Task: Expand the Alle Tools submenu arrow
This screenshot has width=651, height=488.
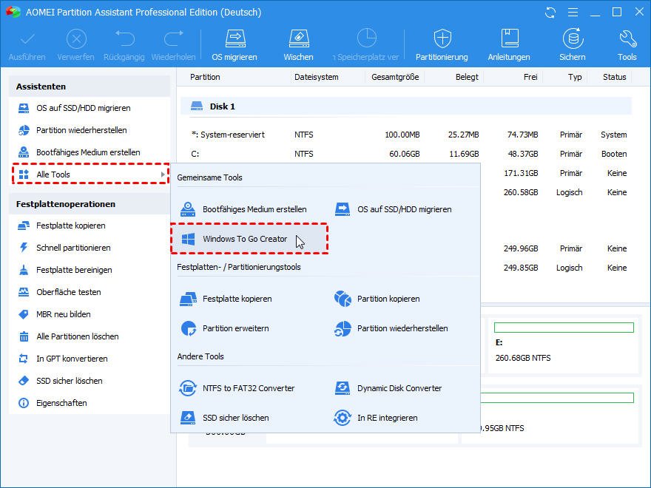Action: pyautogui.click(x=163, y=174)
